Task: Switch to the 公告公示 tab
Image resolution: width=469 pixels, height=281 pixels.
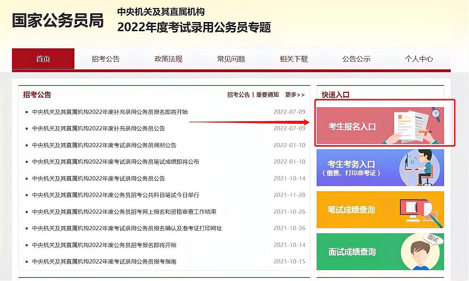Action: (356, 59)
